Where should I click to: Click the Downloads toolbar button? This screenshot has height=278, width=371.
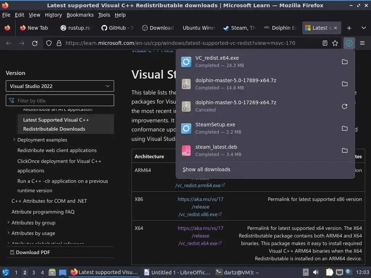(x=349, y=43)
